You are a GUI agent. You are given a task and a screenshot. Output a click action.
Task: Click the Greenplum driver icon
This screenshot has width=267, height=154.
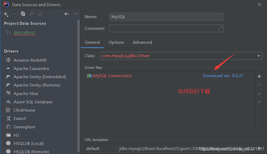pyautogui.click(x=8, y=127)
